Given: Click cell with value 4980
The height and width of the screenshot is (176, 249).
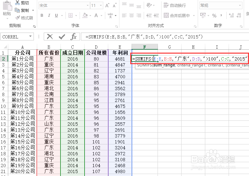Looking at the screenshot, I should click(120, 171).
